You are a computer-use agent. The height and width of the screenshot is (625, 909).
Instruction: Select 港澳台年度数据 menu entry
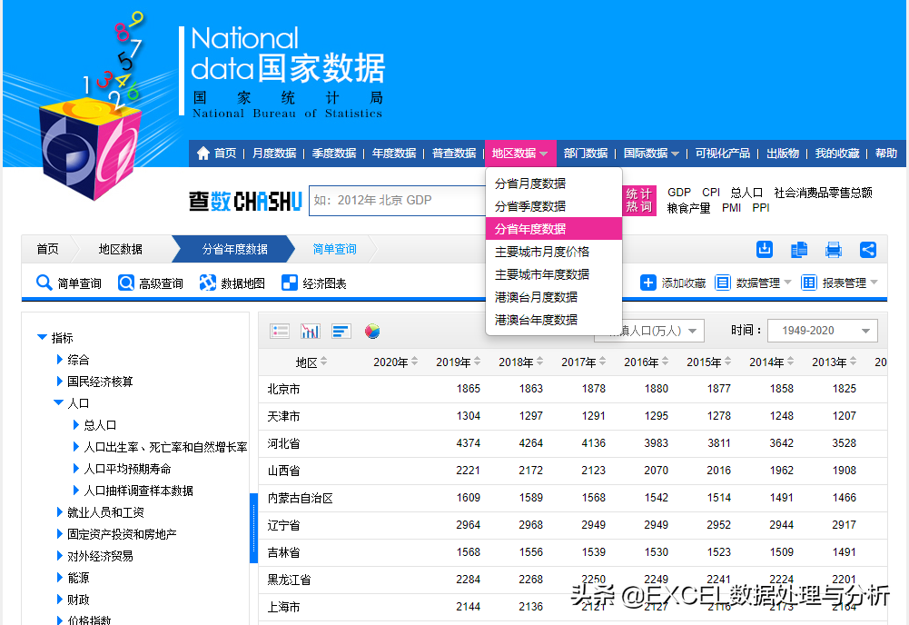pos(554,320)
